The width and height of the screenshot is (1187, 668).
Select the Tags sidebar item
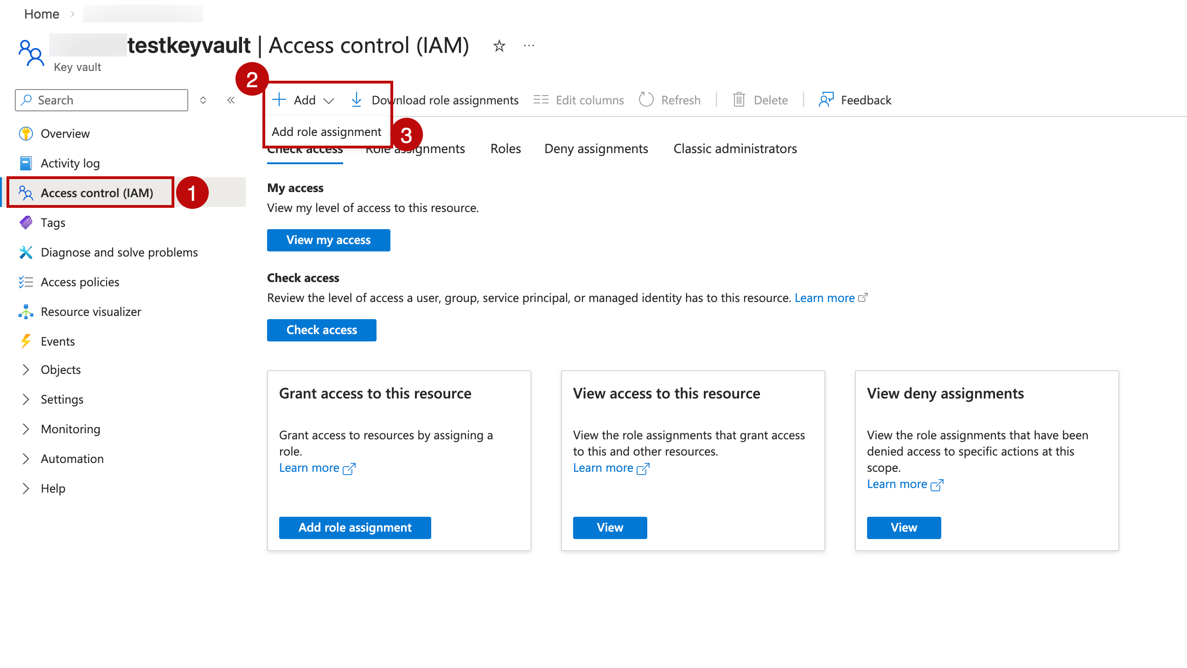[x=52, y=222]
